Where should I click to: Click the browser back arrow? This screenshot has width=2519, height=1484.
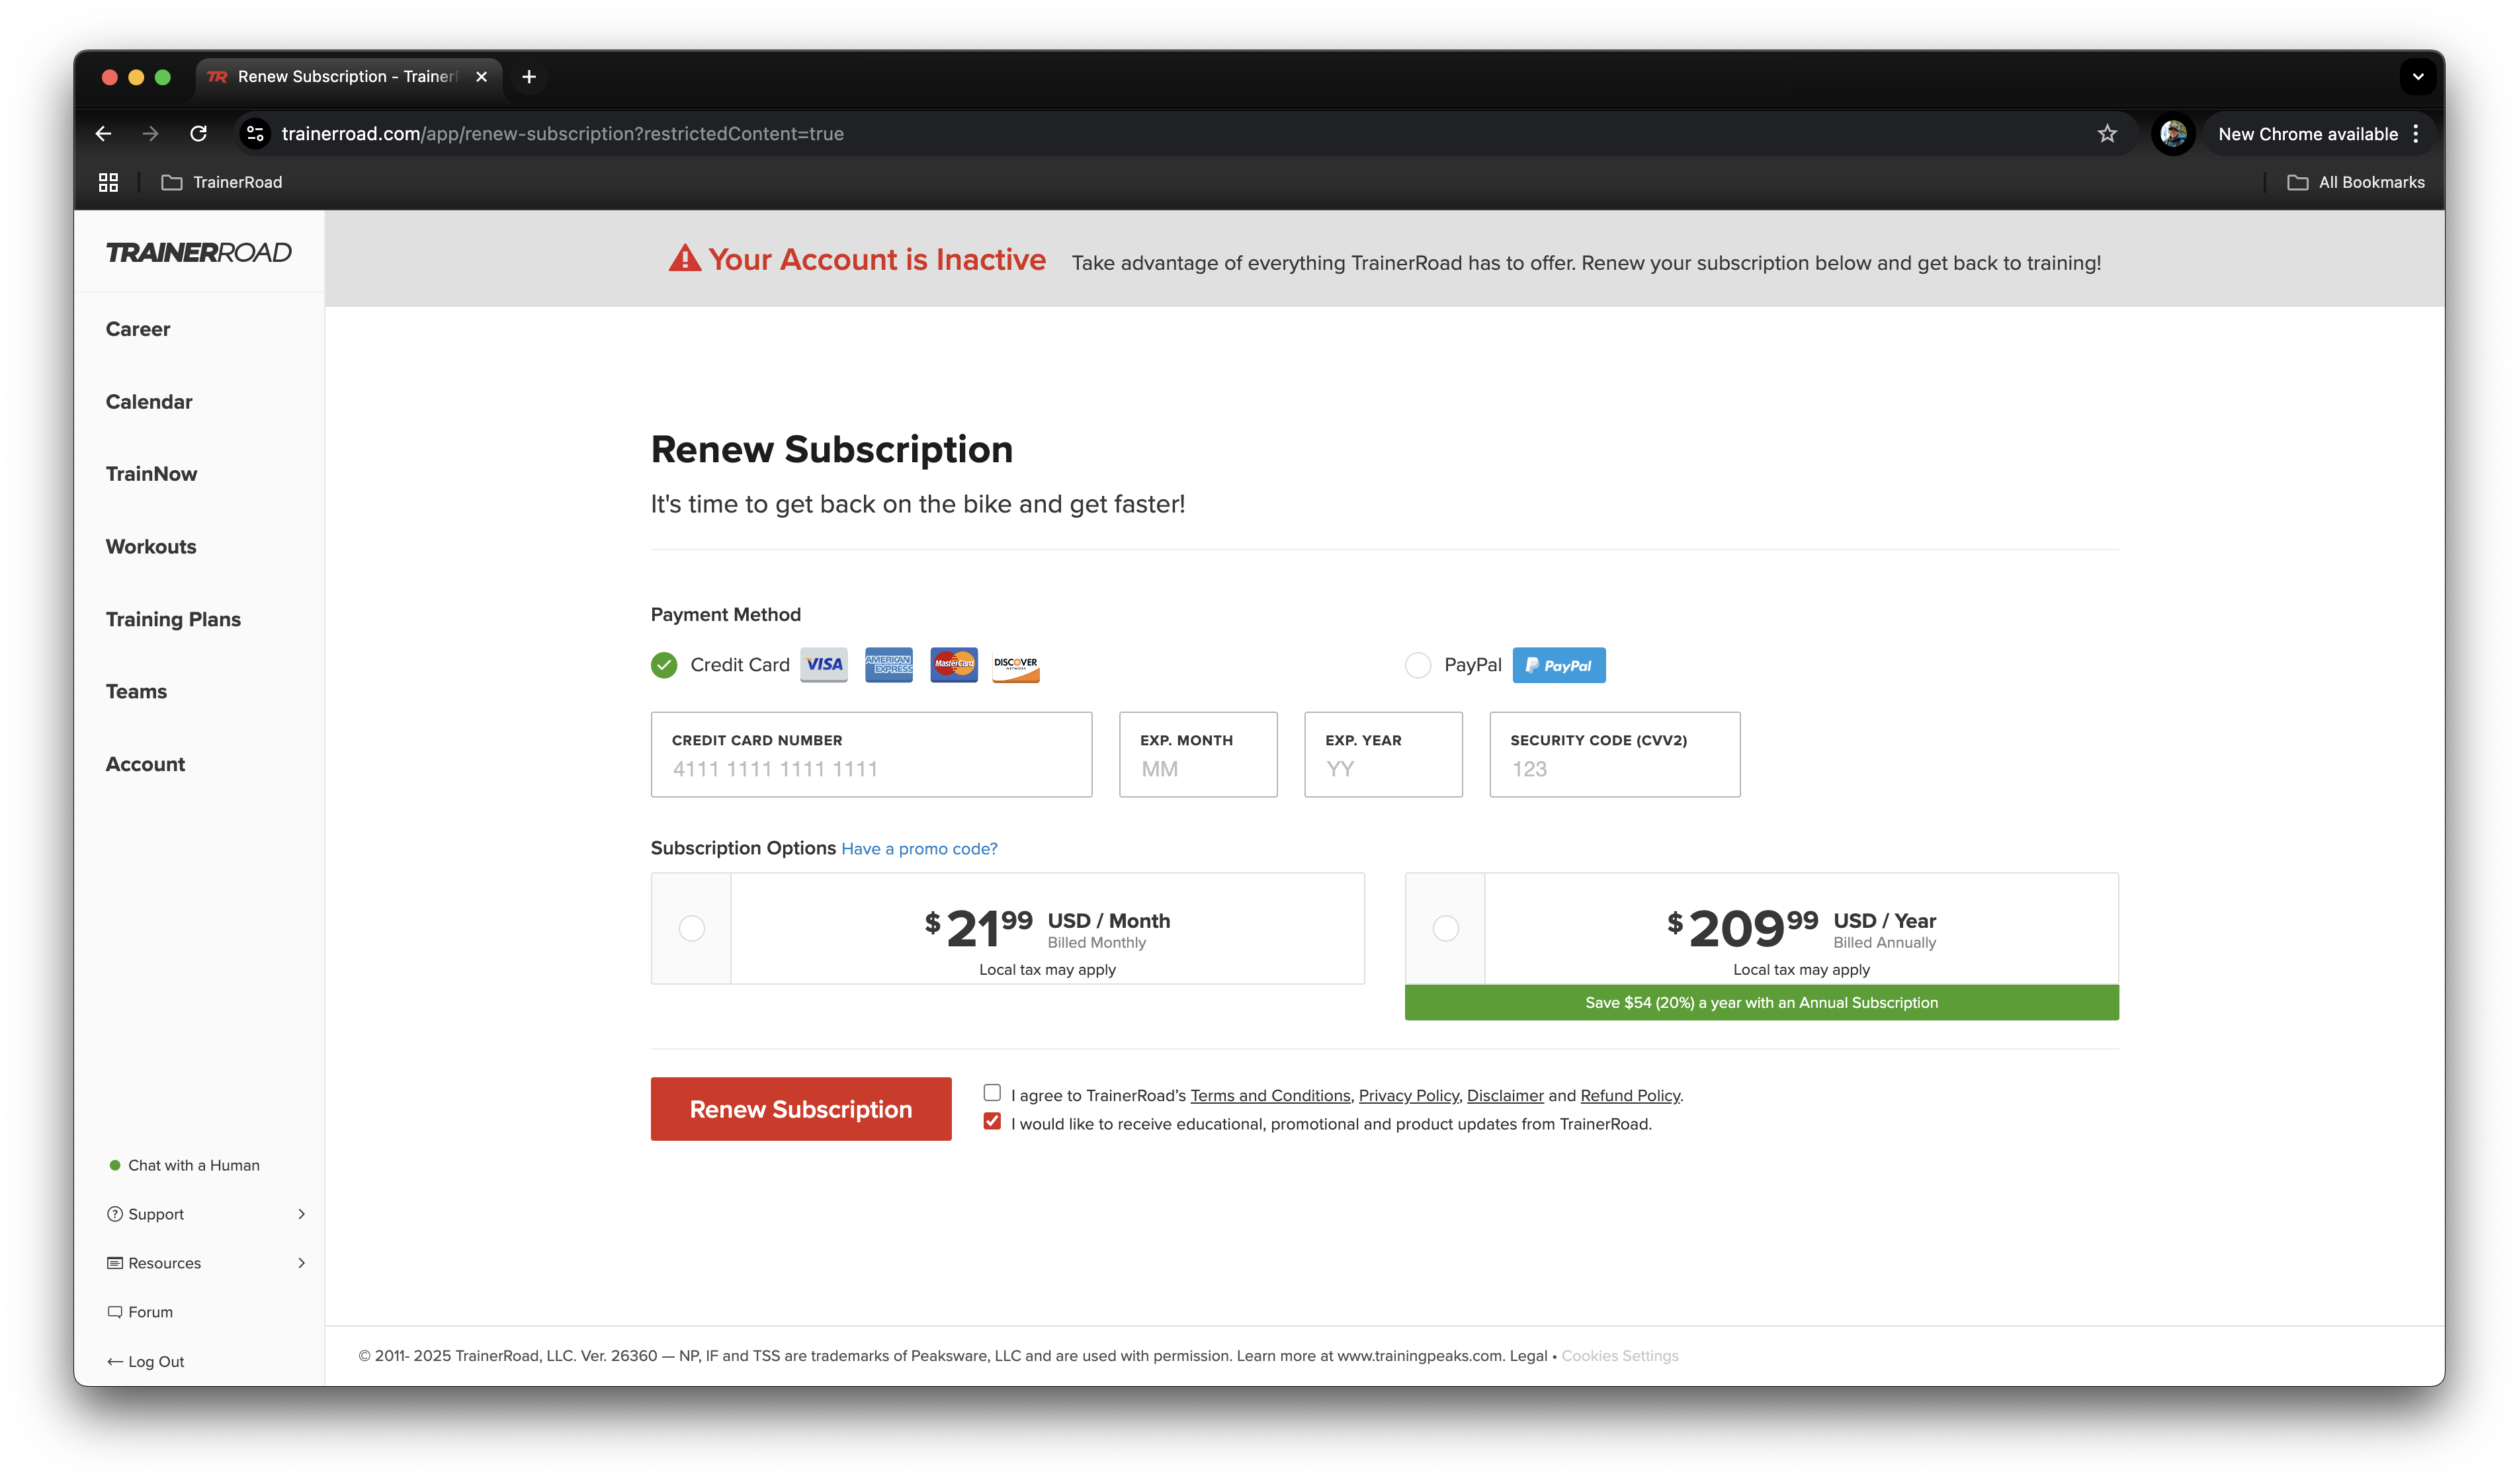103,133
